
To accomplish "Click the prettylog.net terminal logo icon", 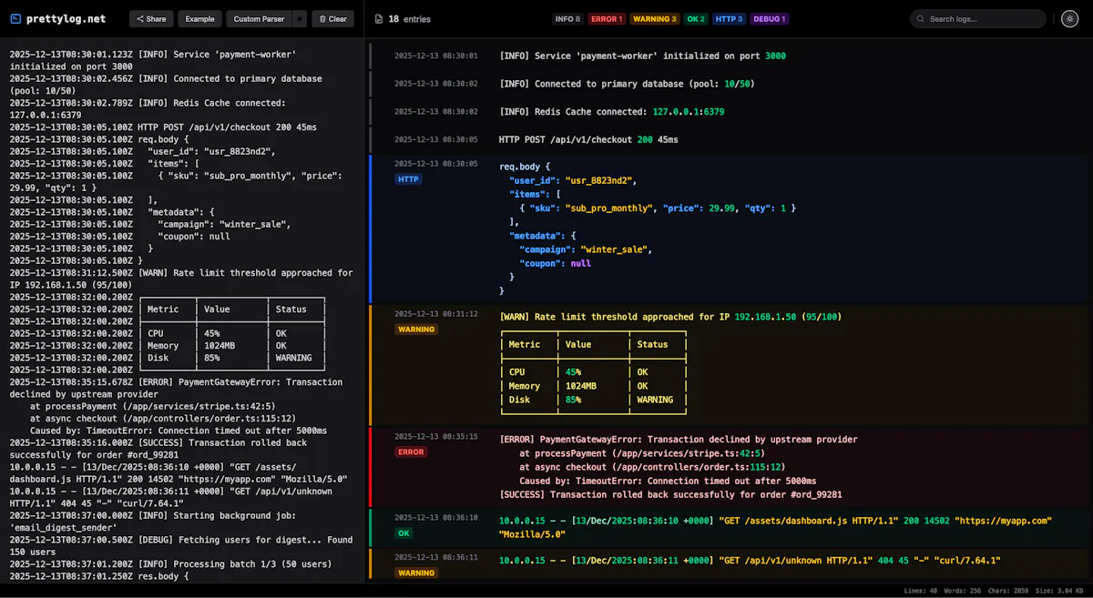I will (x=15, y=18).
